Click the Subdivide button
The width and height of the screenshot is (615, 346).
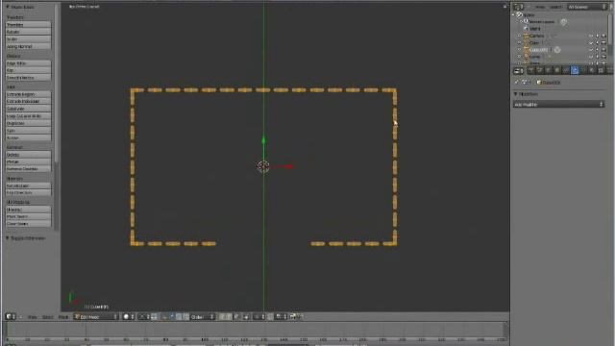pyautogui.click(x=28, y=109)
